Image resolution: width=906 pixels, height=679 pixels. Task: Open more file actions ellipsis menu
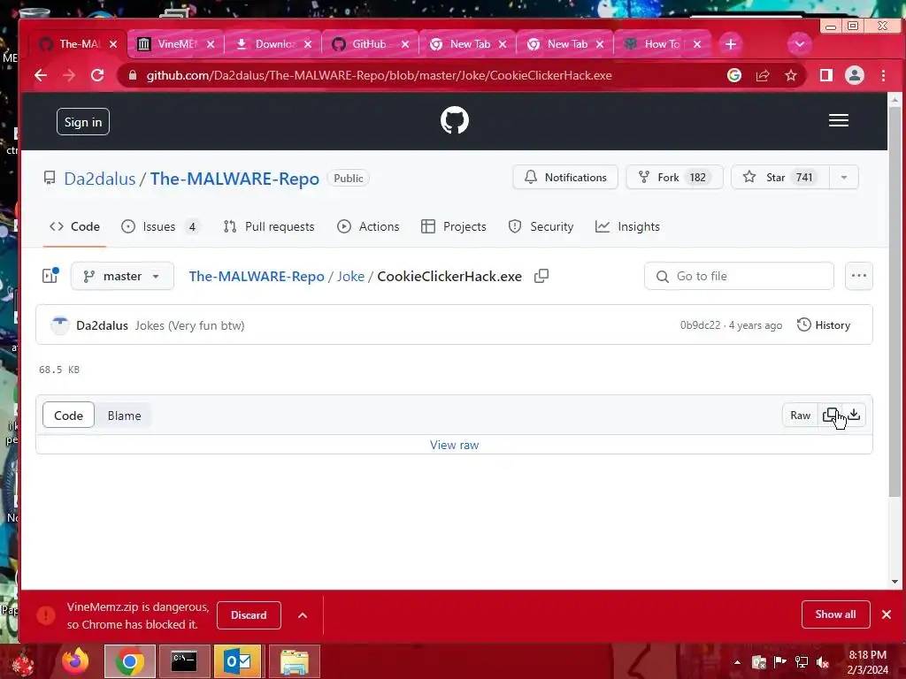tap(858, 276)
